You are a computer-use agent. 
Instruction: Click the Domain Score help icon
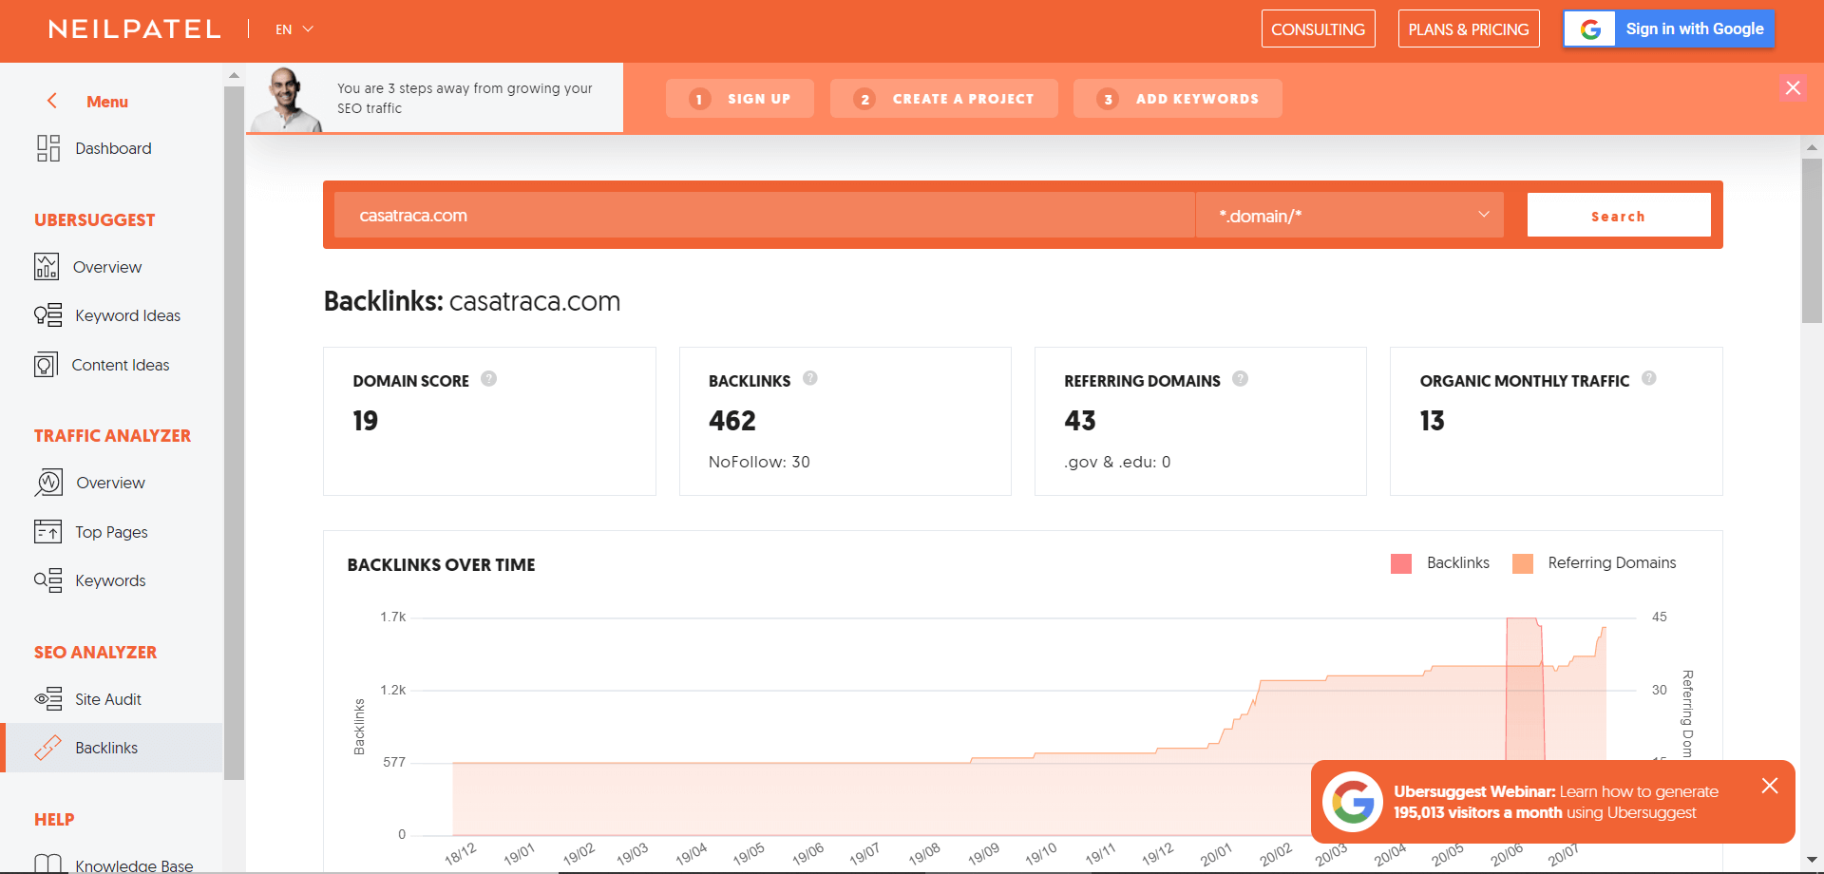(x=488, y=378)
